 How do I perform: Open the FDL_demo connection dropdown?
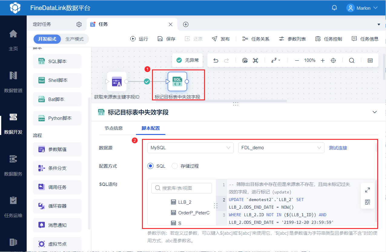tap(281, 148)
